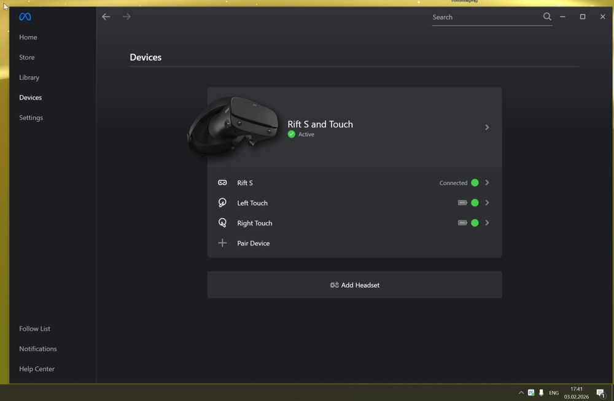Click the Left Touch green status dot

pos(475,203)
